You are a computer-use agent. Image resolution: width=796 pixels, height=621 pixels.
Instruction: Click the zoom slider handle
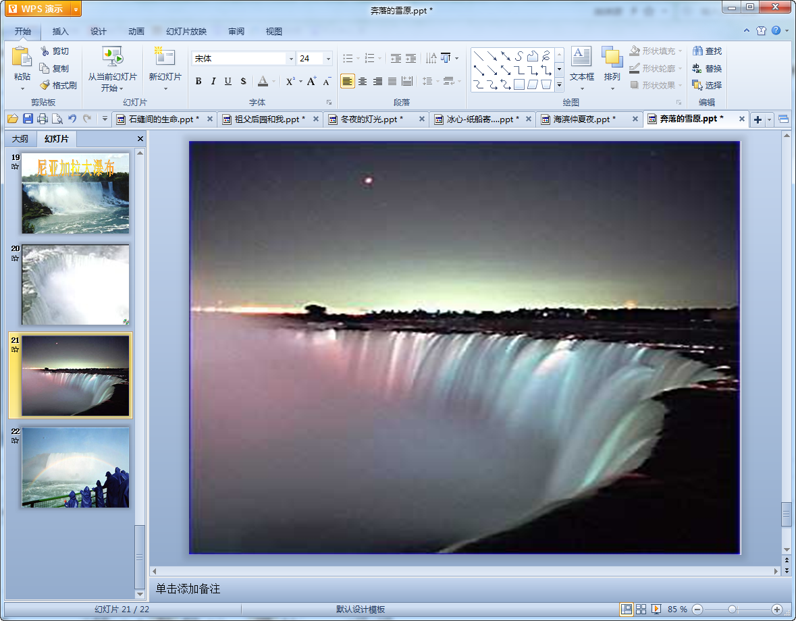732,609
